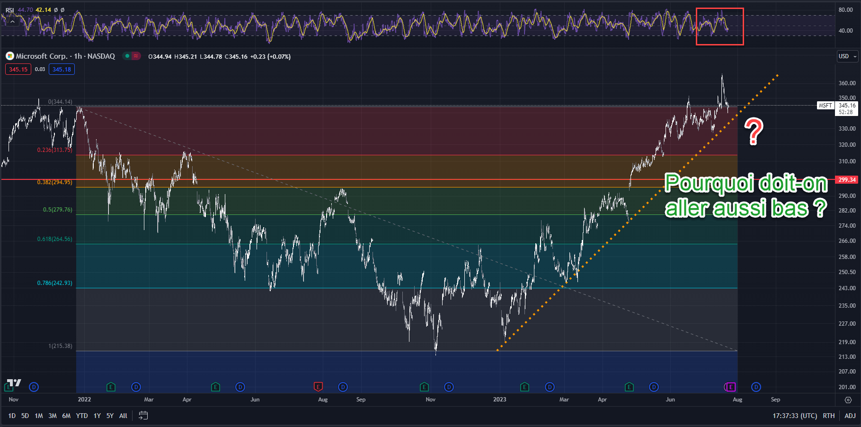The image size is (861, 427).
Task: Click the RSI value 44.70 in purple
Action: click(x=25, y=10)
